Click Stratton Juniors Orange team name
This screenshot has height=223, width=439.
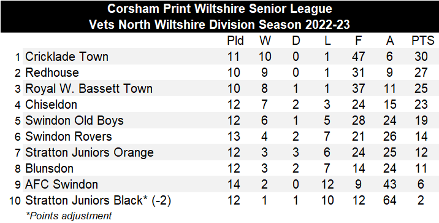tap(90, 153)
